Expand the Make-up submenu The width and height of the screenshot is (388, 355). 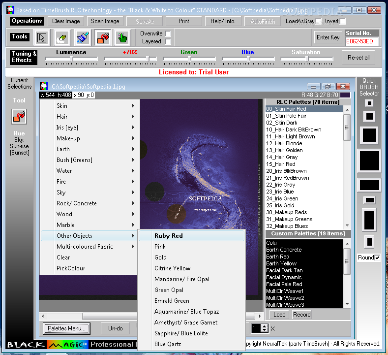coord(89,138)
